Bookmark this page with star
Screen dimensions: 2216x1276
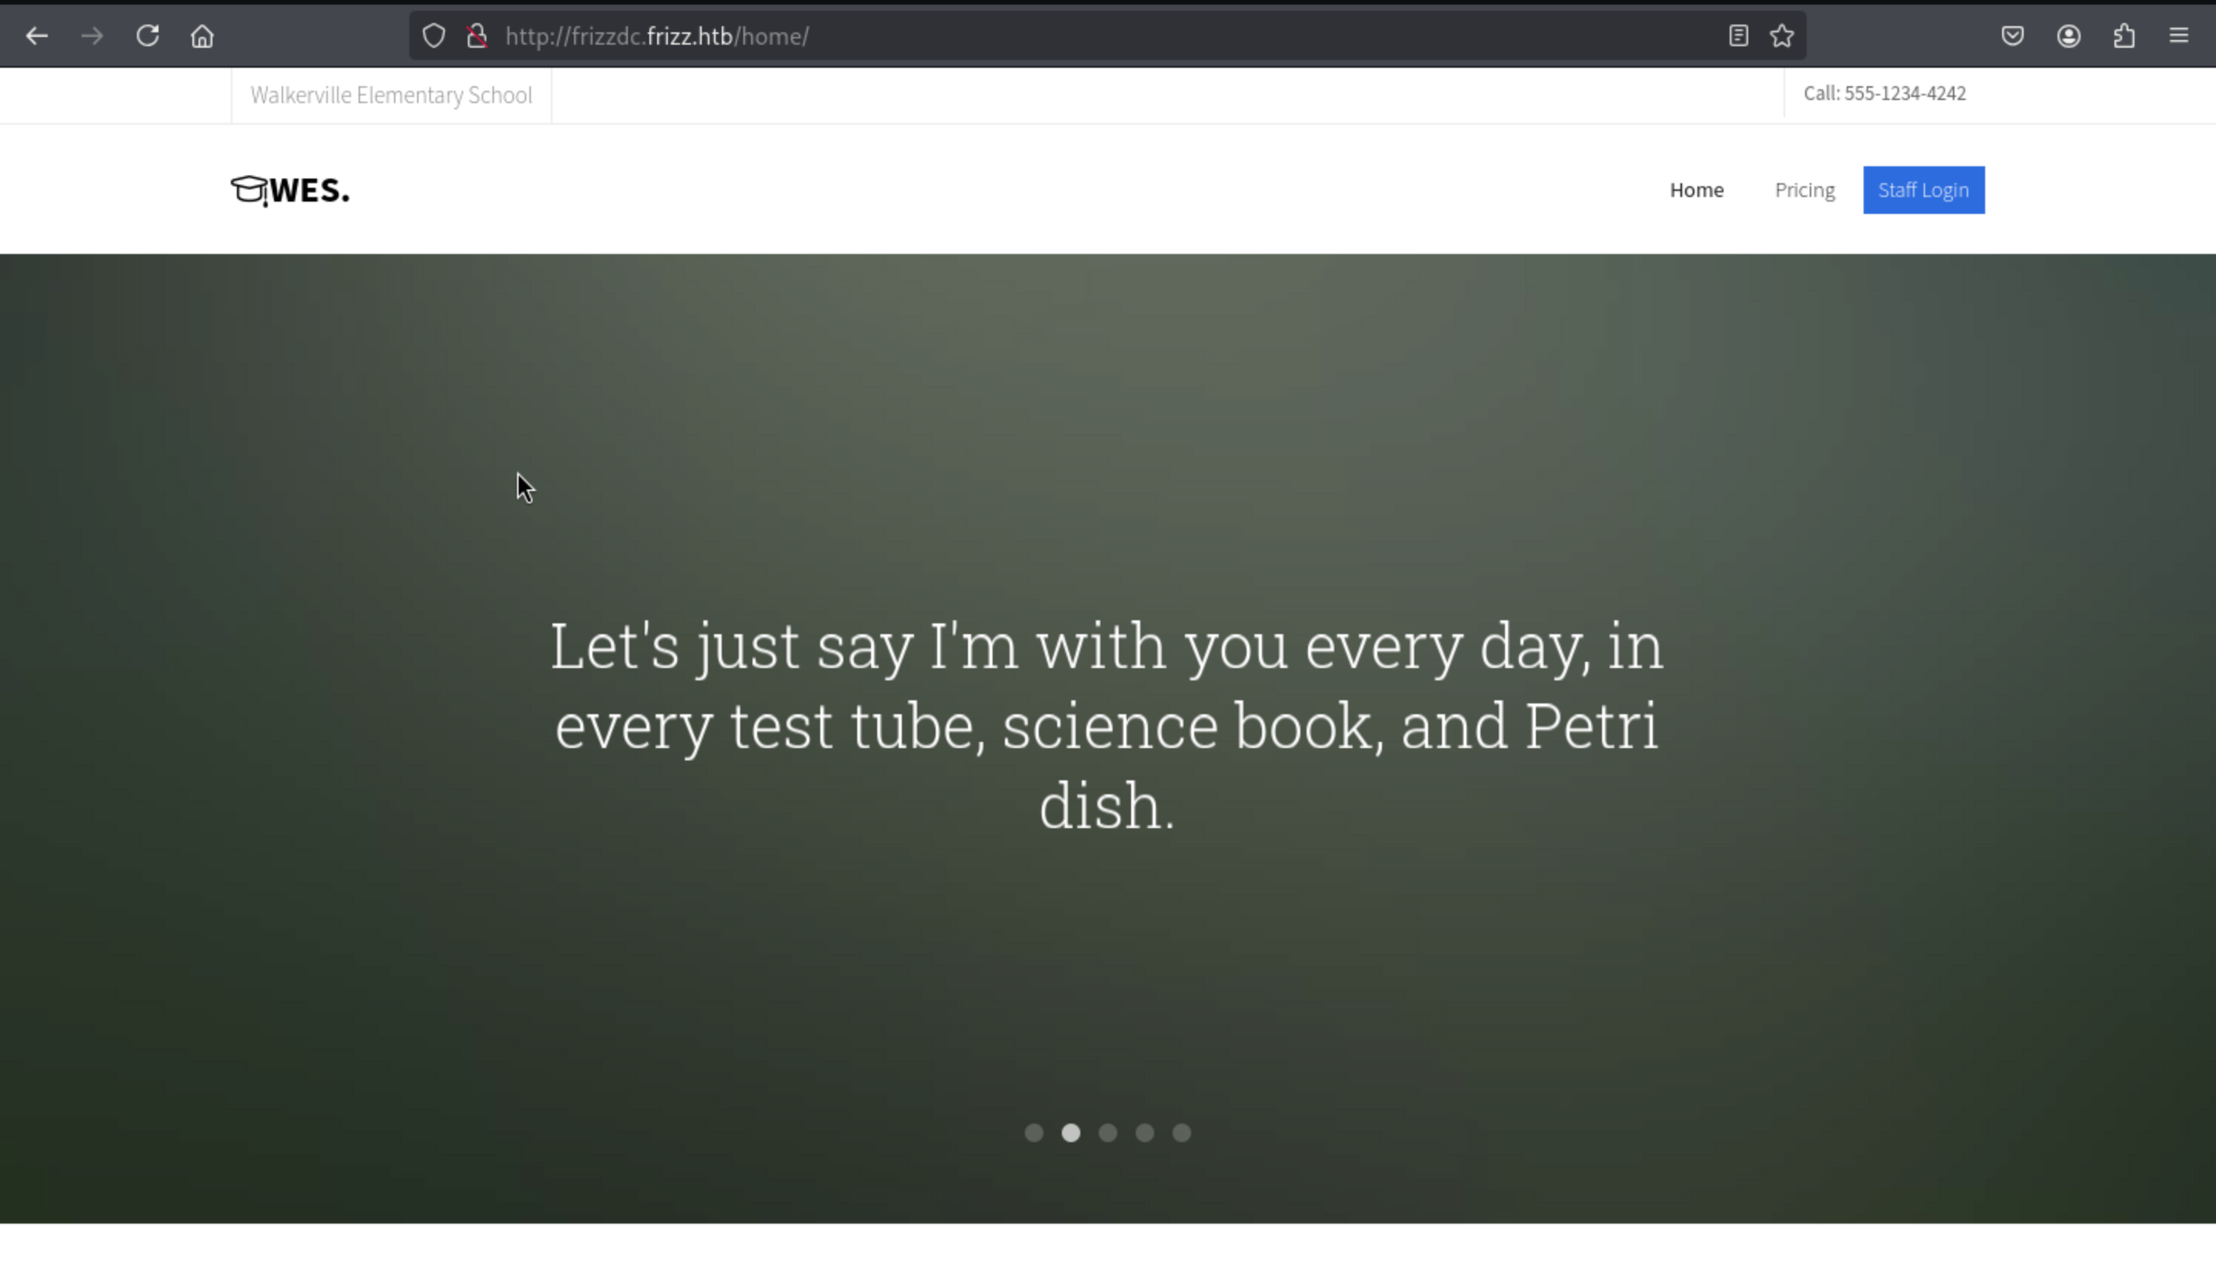pyautogui.click(x=1781, y=36)
